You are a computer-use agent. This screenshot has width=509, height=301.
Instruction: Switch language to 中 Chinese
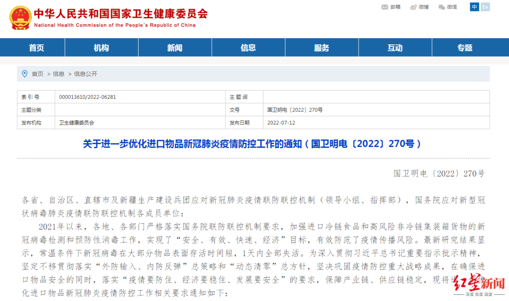click(474, 7)
